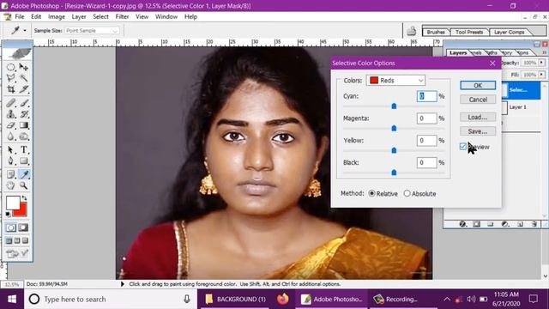Screen dimensions: 549x309
Task: Click new adjustment layer icon in Layers panel
Action: tap(505, 224)
